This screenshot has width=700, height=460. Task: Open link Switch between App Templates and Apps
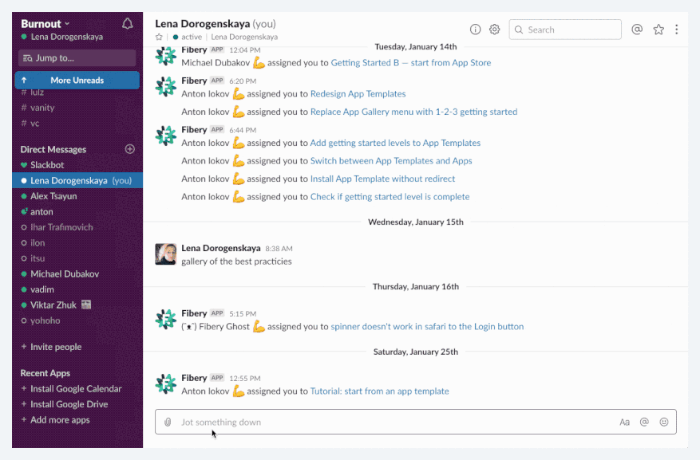tap(391, 161)
